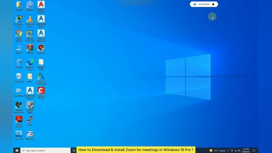Open the notification center icon
Image resolution: width=272 pixels, height=153 pixels.
coord(254,150)
